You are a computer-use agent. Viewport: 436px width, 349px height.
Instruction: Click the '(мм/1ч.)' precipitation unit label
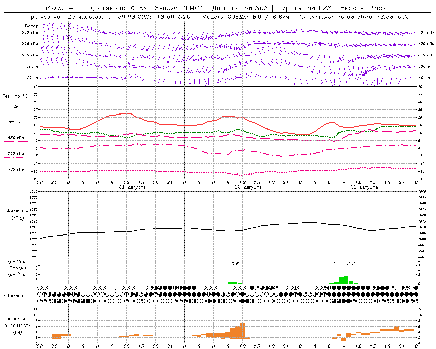(x=18, y=274)
